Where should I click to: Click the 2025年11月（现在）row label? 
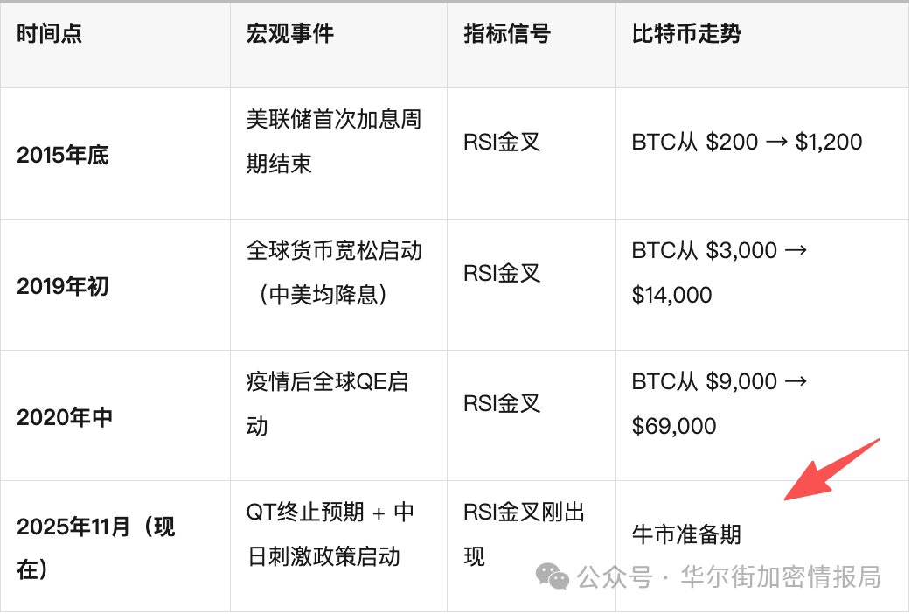[x=96, y=548]
